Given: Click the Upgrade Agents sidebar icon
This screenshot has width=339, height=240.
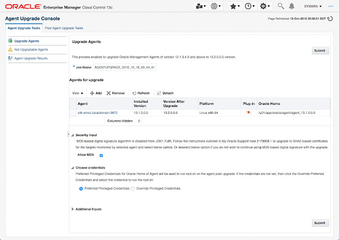Looking at the screenshot, I should (x=10, y=41).
